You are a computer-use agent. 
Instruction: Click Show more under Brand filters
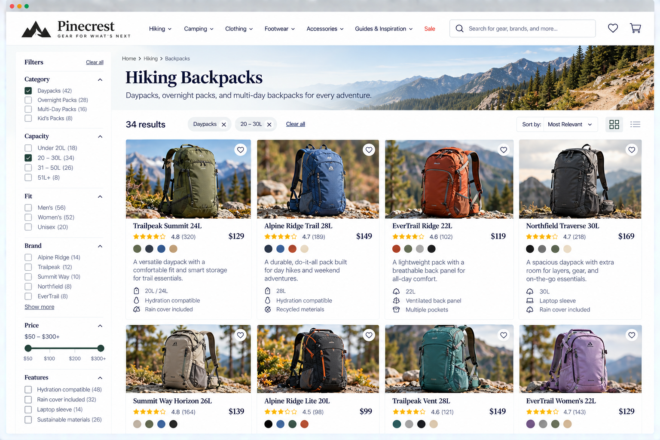(x=40, y=307)
